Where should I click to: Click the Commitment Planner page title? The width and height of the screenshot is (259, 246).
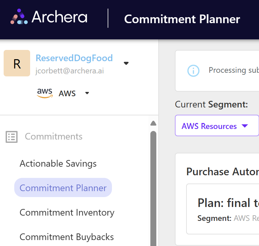pyautogui.click(x=182, y=19)
